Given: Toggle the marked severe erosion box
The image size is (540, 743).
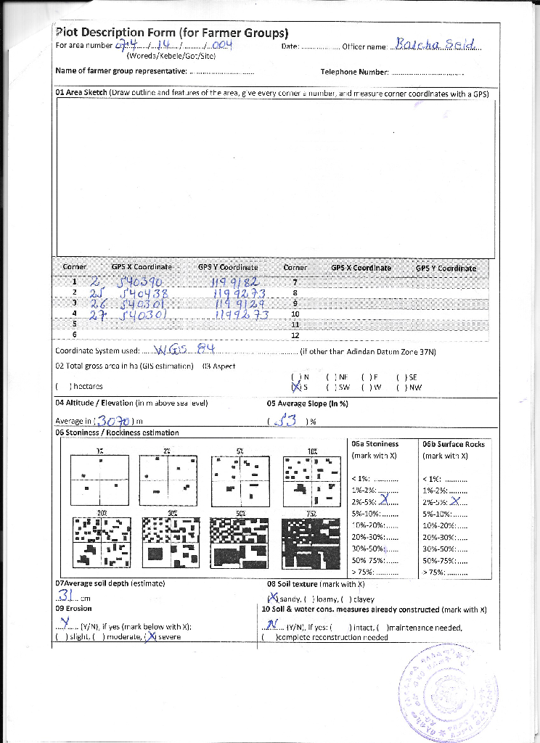Looking at the screenshot, I should [151, 636].
